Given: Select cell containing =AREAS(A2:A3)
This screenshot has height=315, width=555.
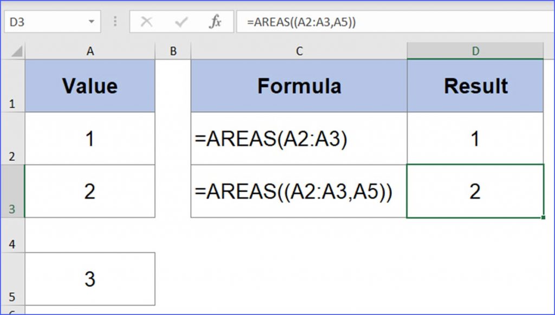Looking at the screenshot, I should coord(299,139).
